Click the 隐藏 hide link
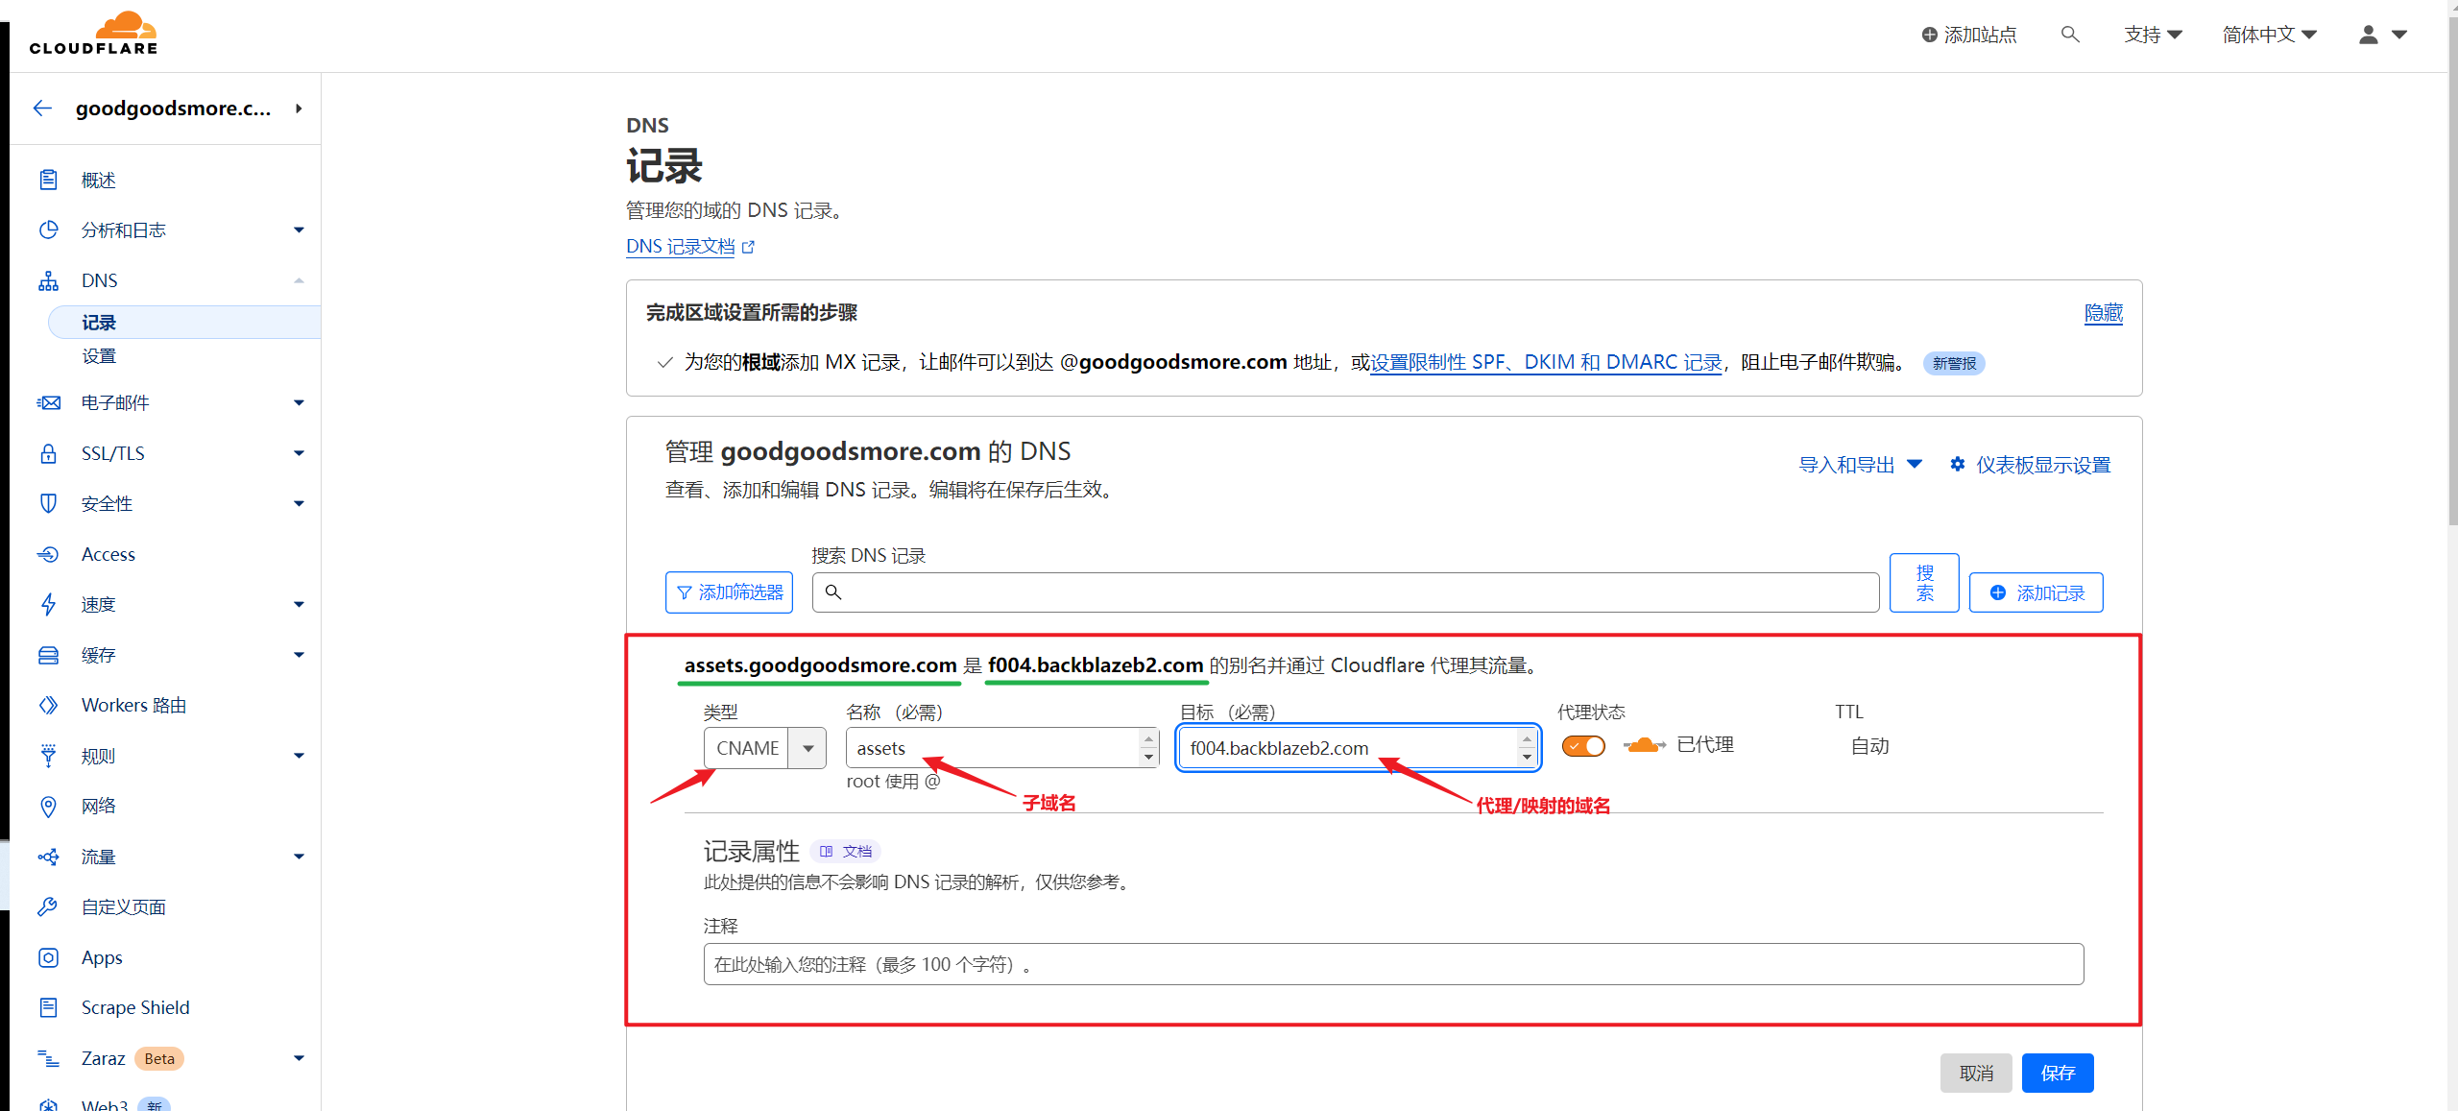The width and height of the screenshot is (2458, 1111). (2104, 312)
